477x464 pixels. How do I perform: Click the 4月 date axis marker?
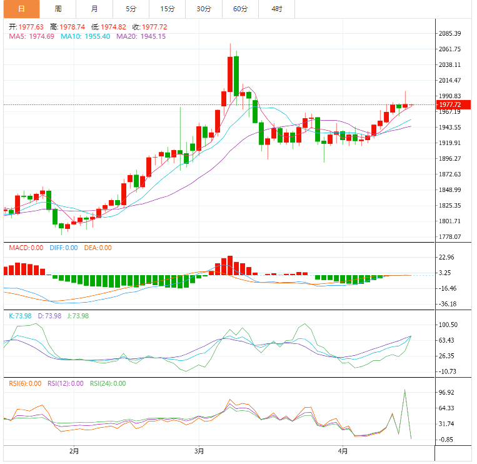click(343, 451)
